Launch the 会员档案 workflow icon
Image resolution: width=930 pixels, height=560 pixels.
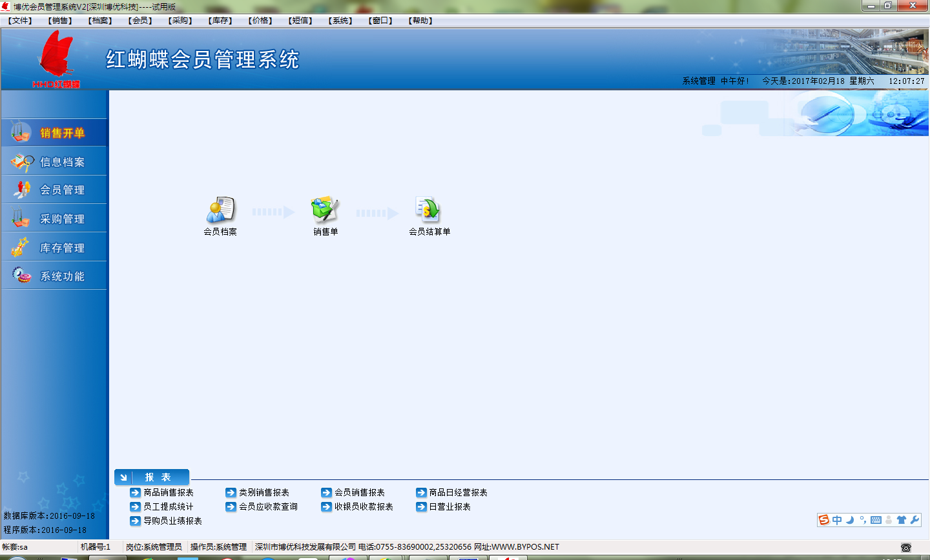(220, 216)
